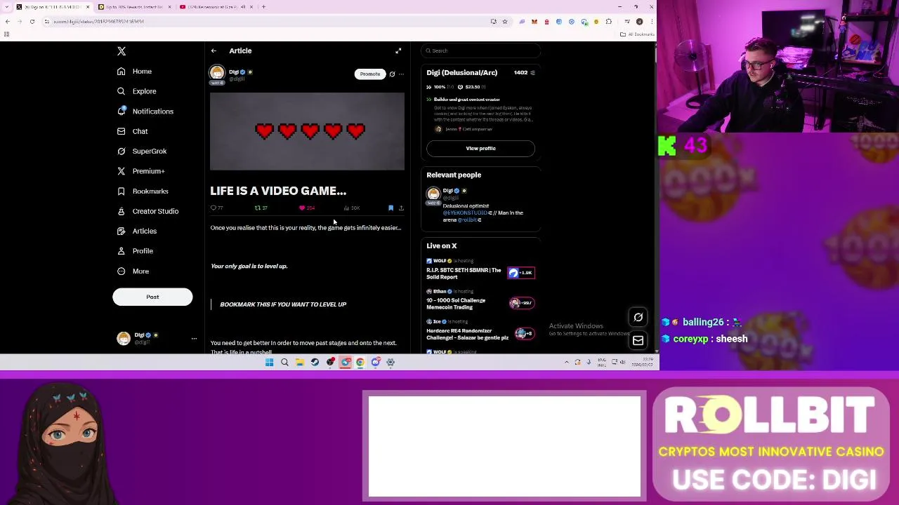Bookmark page with star icon
Viewport: 899px width, 505px height.
(504, 22)
